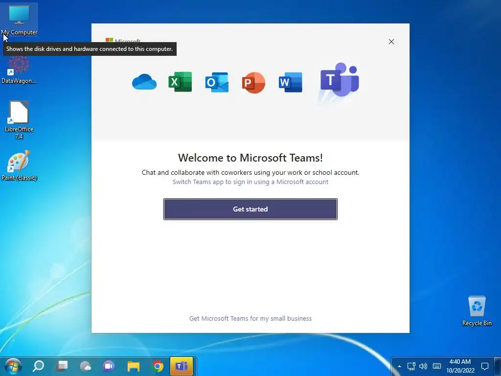
Task: Close the Teams welcome dialog
Action: click(x=391, y=42)
